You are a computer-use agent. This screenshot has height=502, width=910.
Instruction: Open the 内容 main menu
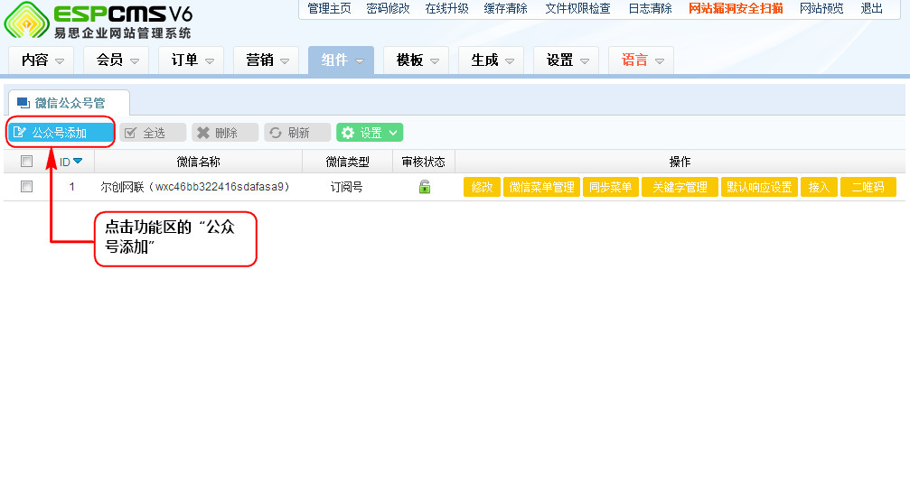[x=42, y=60]
